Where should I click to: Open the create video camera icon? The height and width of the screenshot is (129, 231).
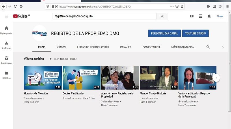[x=192, y=16]
